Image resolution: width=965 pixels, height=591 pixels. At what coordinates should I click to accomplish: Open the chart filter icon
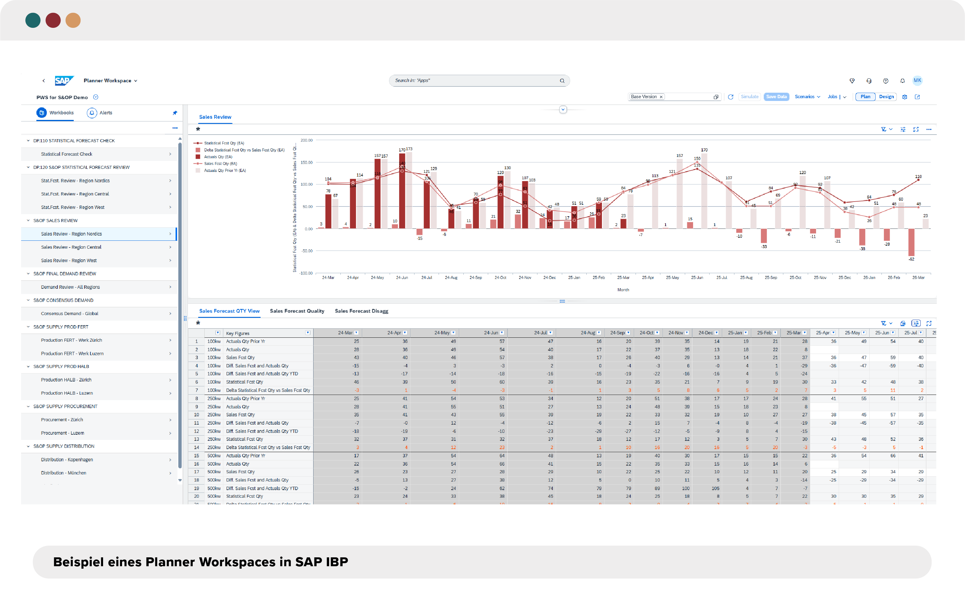point(884,129)
